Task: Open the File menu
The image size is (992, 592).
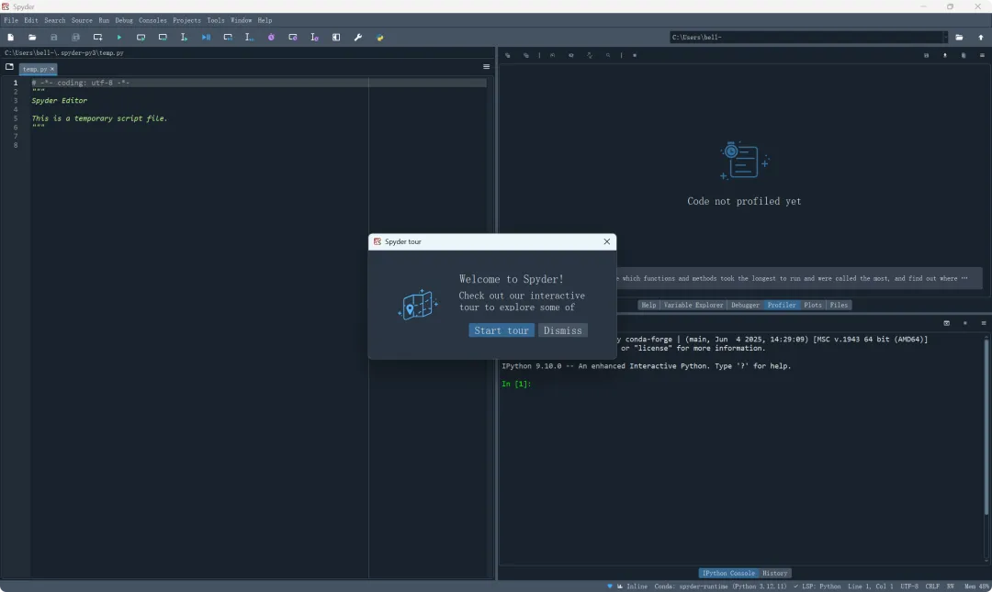Action: (11, 20)
